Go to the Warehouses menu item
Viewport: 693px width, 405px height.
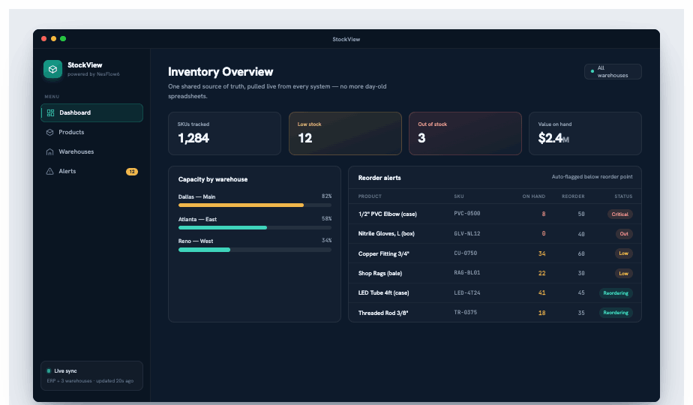pos(92,151)
